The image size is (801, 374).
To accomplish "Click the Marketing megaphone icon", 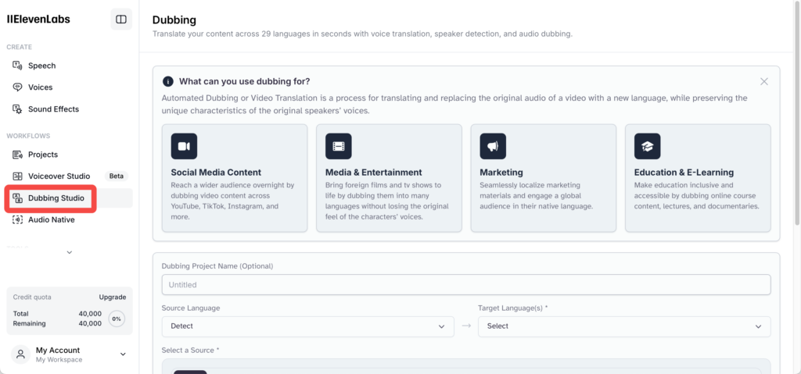I will tap(493, 147).
